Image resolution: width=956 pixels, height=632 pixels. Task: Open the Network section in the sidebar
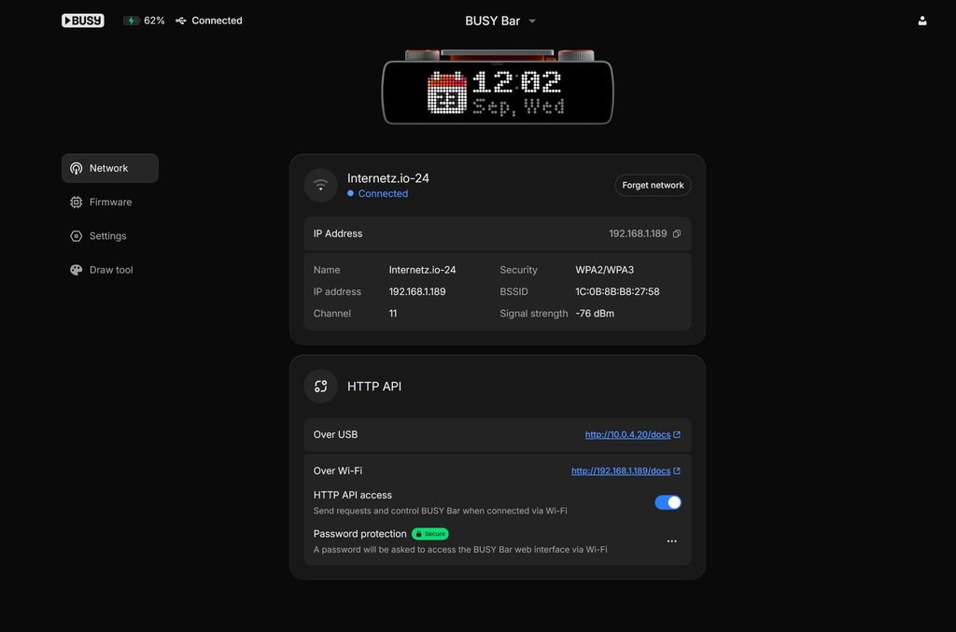click(110, 168)
